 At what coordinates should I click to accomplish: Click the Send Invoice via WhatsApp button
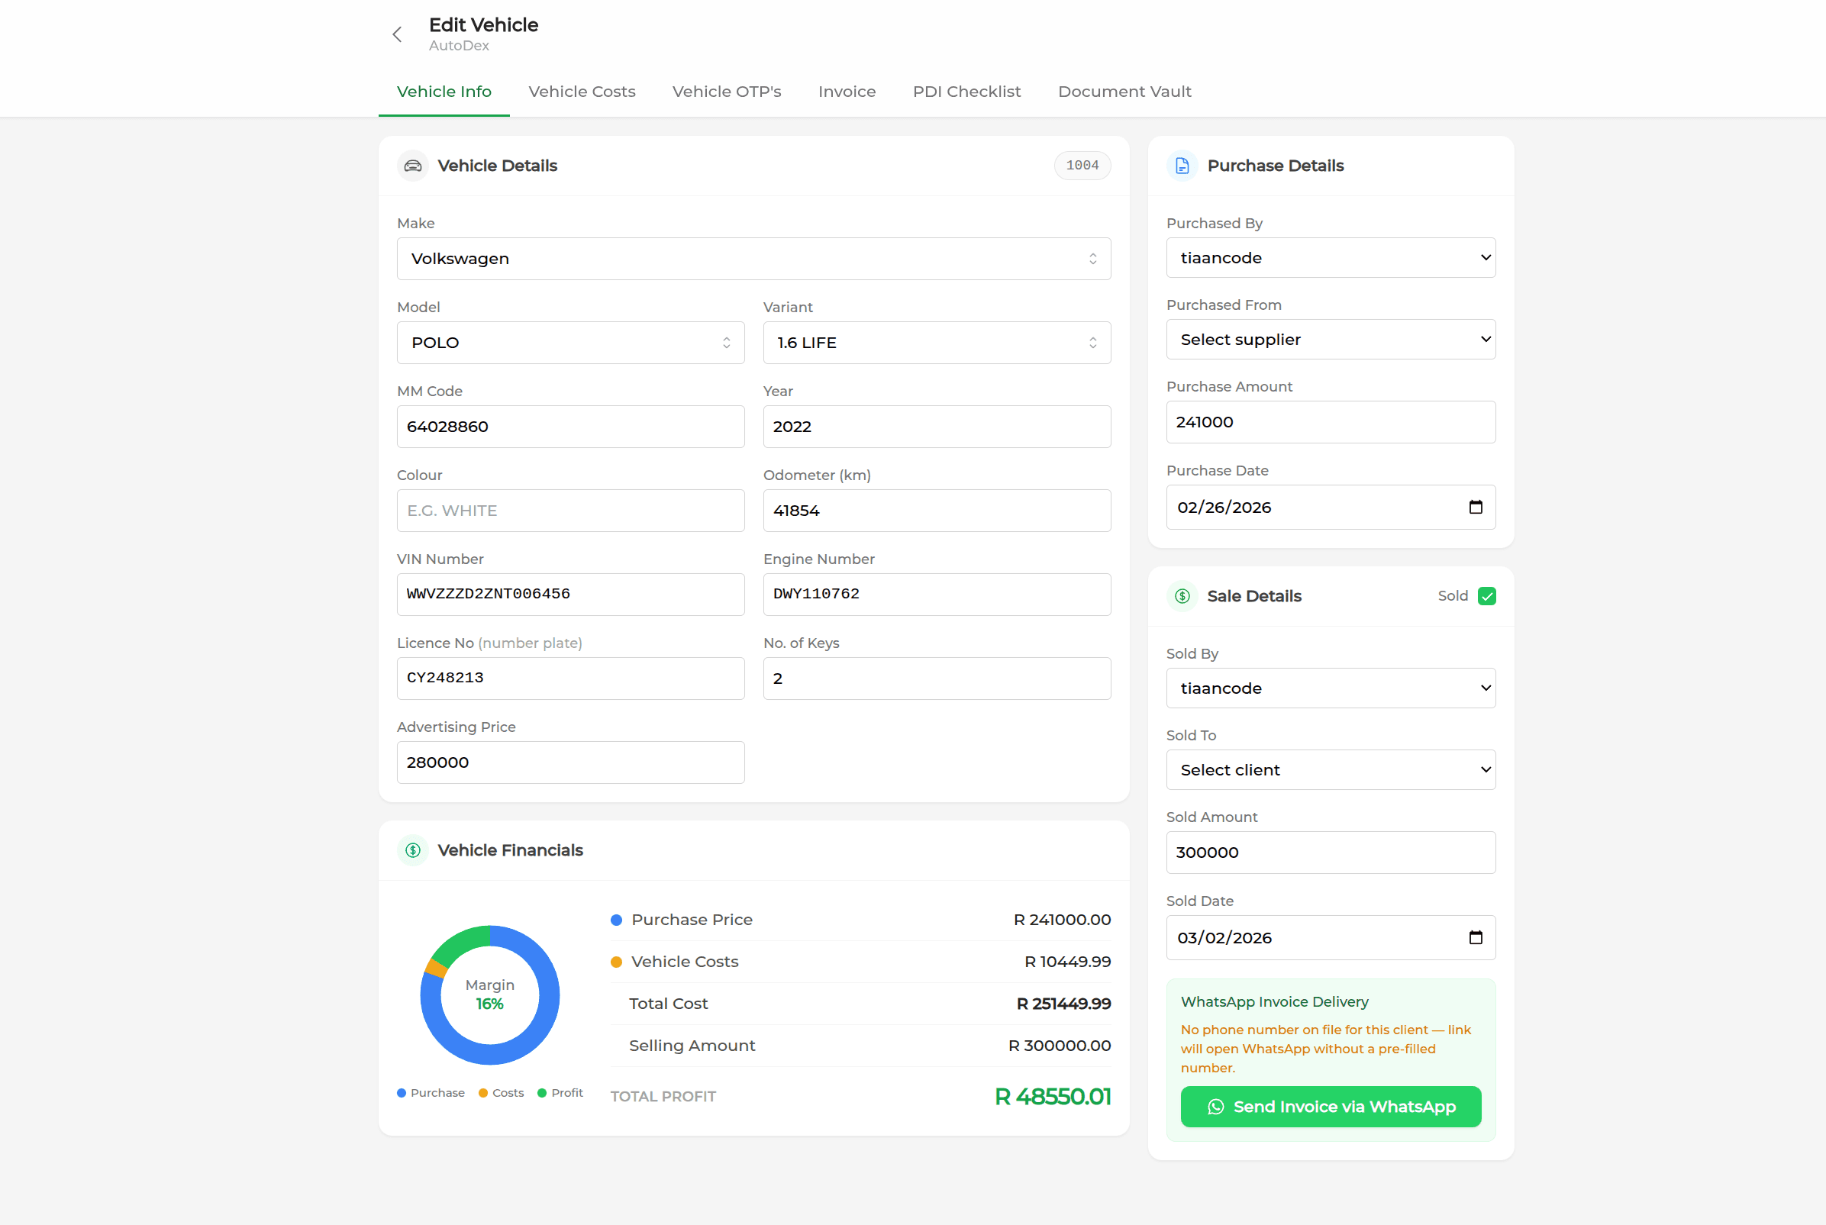tap(1330, 1106)
